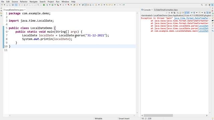Viewport: 214px width, 120px height.
Task: Click the Previous Annotation toolbar icon
Action: [102, 5]
